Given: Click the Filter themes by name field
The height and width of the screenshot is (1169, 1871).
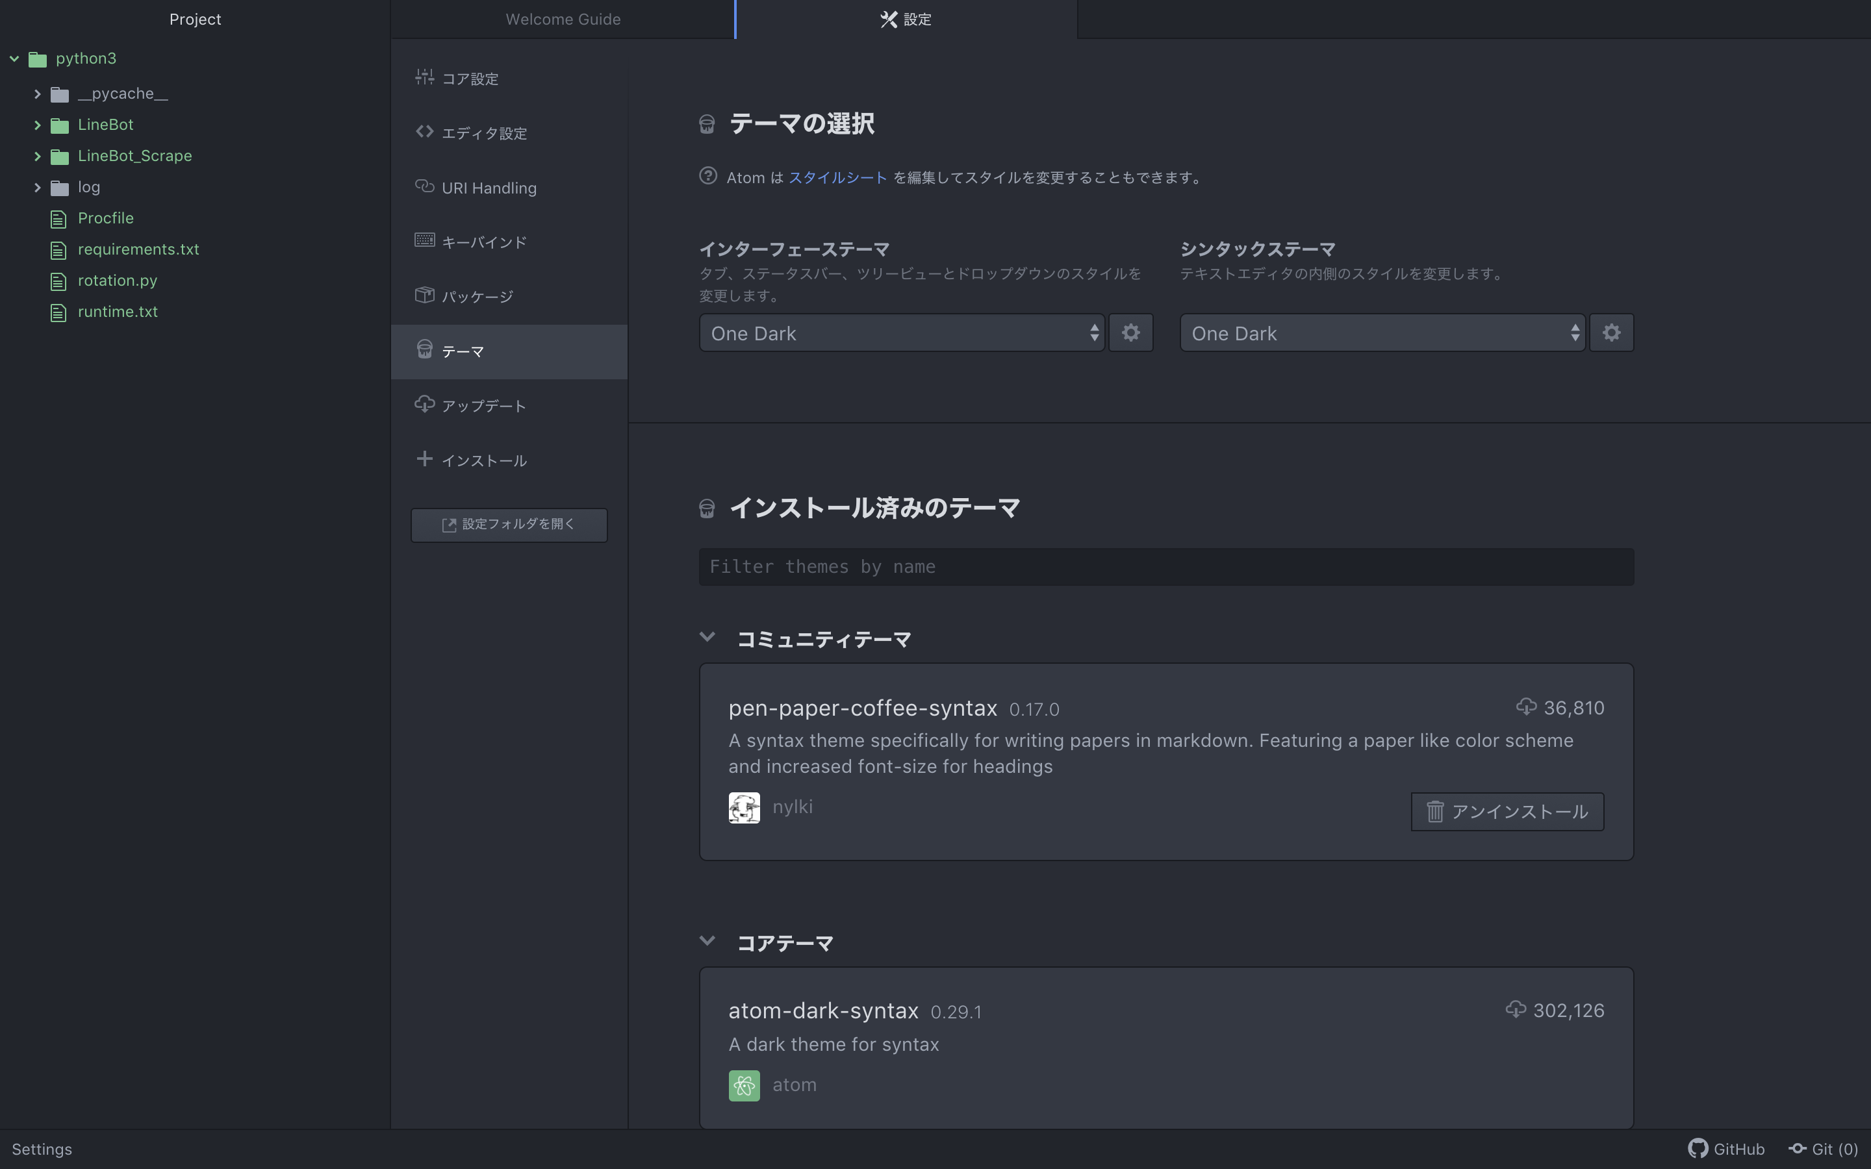Looking at the screenshot, I should tap(1166, 567).
